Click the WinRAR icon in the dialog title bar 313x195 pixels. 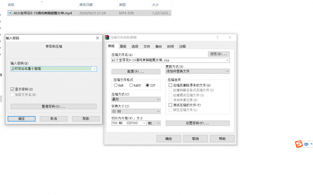click(x=107, y=37)
